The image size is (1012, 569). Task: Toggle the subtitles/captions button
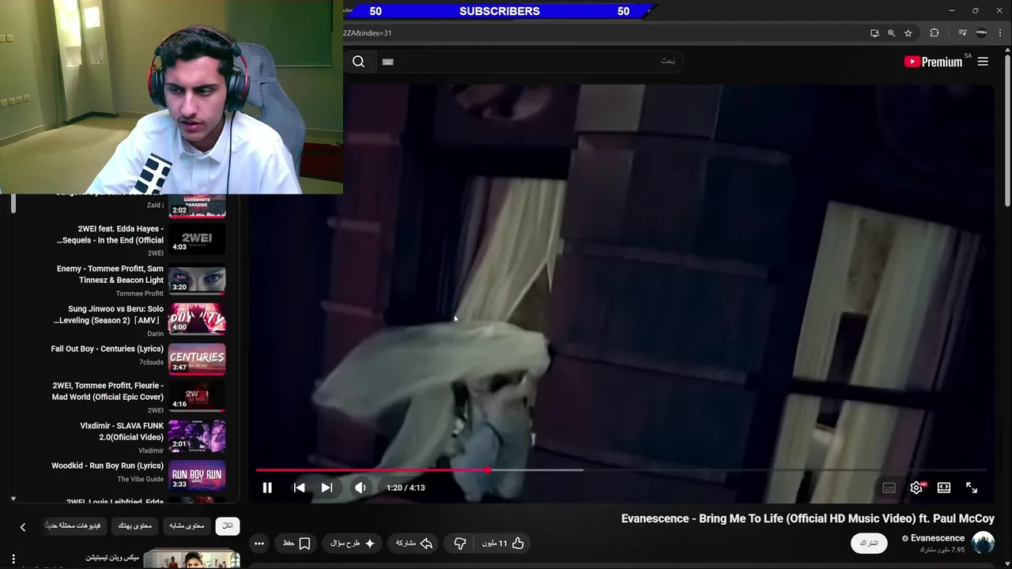pos(889,488)
